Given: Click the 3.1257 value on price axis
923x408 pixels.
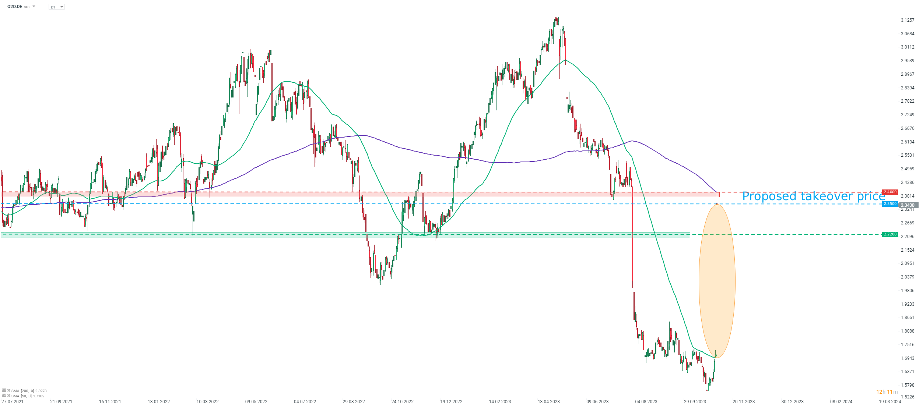Looking at the screenshot, I should [908, 20].
